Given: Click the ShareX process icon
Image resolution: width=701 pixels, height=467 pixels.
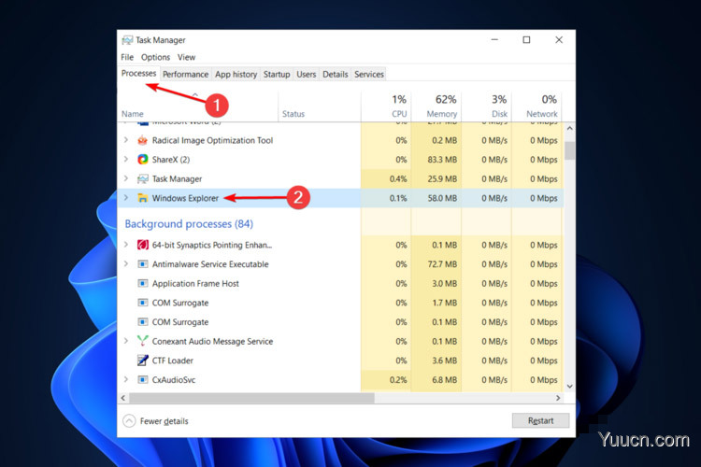Looking at the screenshot, I should tap(143, 160).
